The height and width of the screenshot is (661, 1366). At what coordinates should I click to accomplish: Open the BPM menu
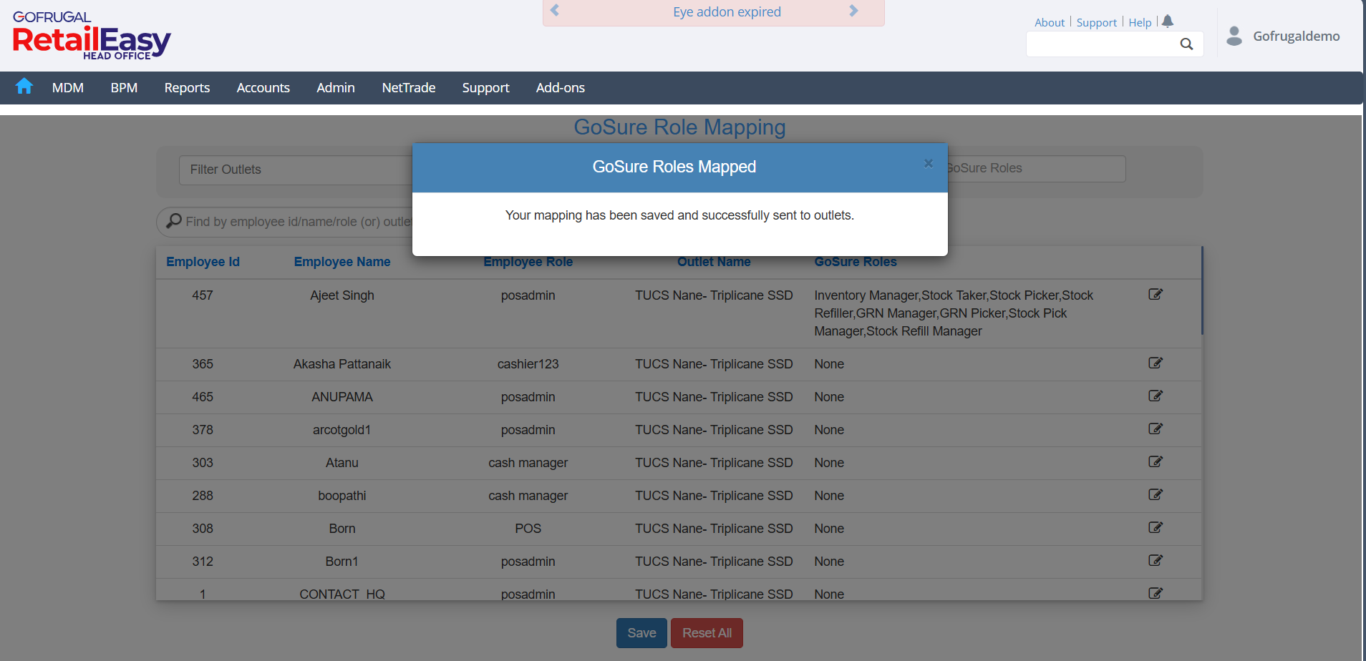tap(124, 87)
